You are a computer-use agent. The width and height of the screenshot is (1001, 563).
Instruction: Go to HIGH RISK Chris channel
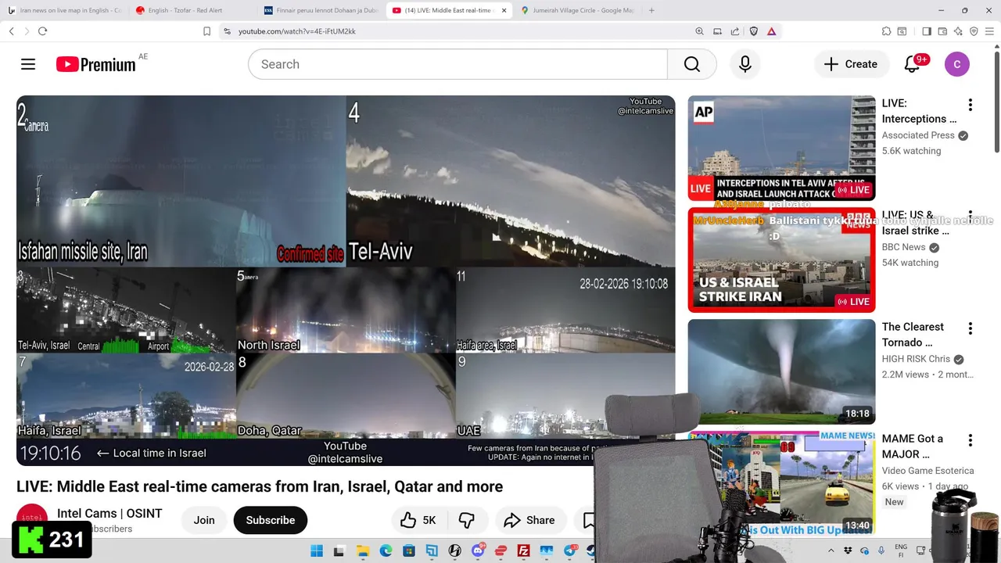pos(916,359)
